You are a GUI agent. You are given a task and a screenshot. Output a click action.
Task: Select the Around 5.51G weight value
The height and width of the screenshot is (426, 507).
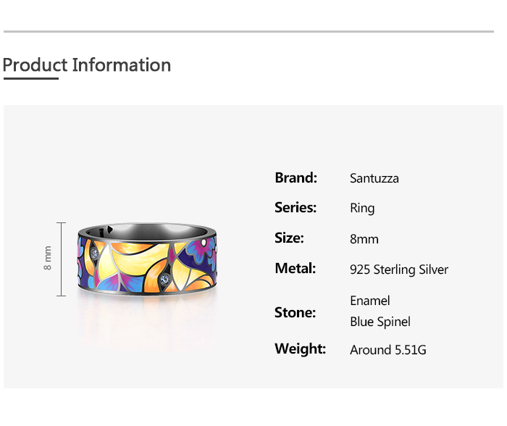pos(387,350)
